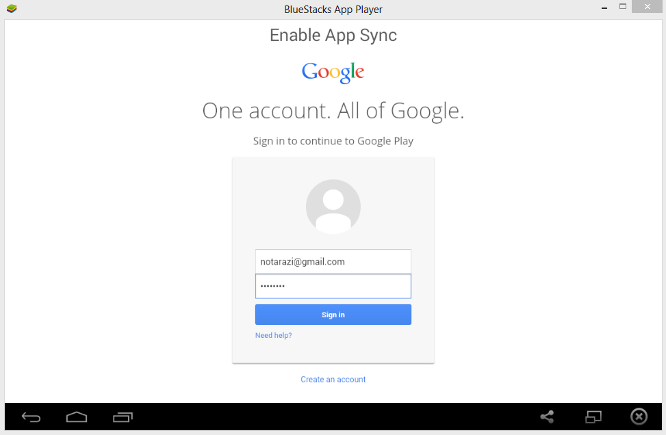
Task: Select the password field with dots
Action: coord(333,286)
